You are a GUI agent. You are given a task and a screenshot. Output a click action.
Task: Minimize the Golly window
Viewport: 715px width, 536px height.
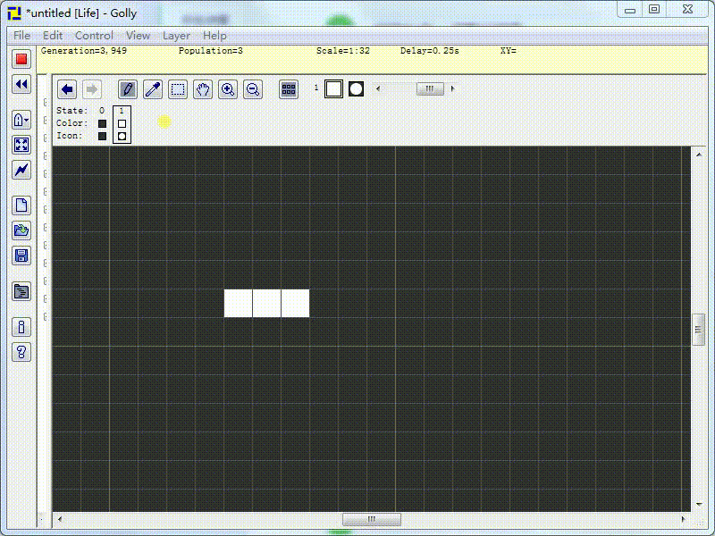(x=630, y=10)
